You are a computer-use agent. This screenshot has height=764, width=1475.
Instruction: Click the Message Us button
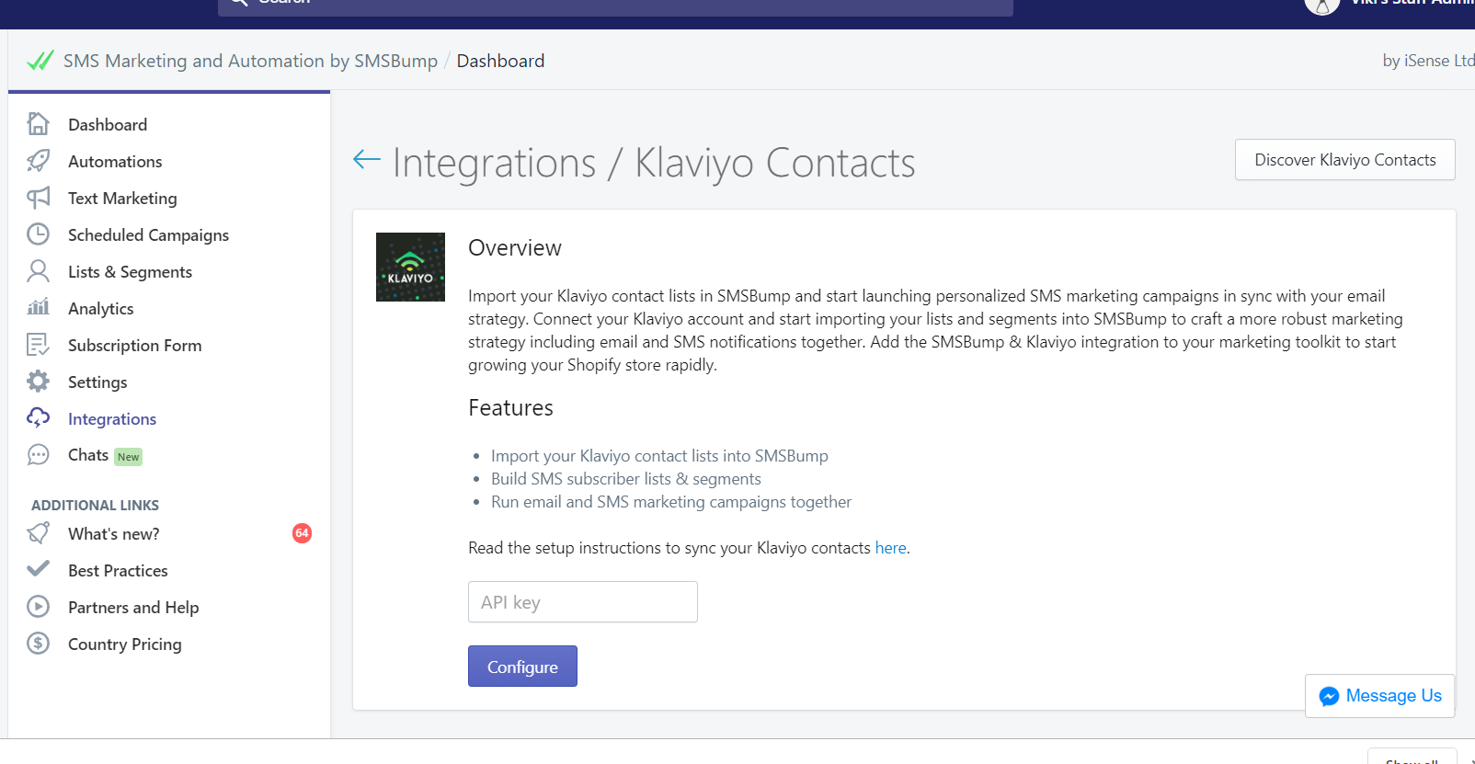point(1379,696)
